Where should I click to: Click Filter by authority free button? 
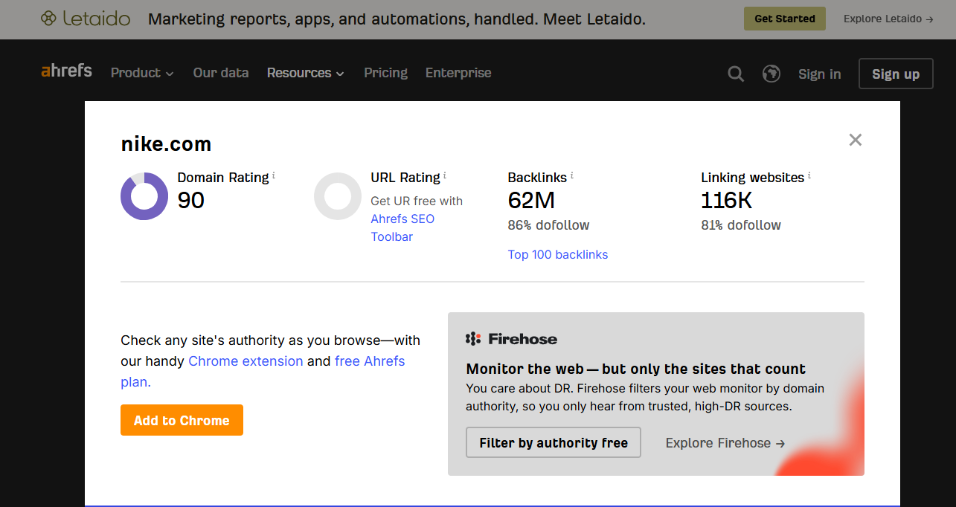point(554,442)
